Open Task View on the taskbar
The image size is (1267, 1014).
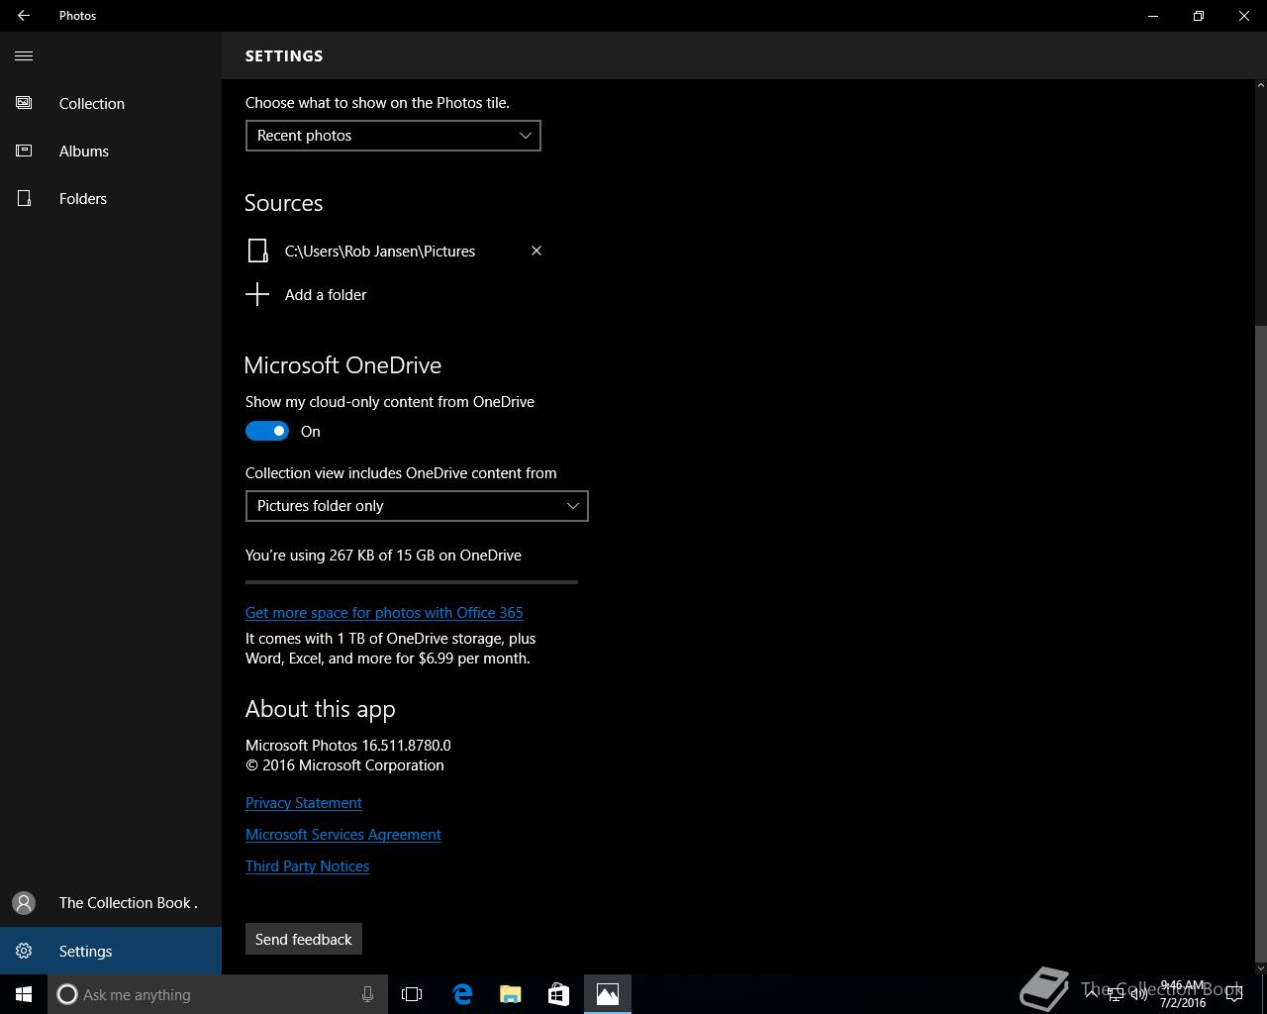[412, 994]
